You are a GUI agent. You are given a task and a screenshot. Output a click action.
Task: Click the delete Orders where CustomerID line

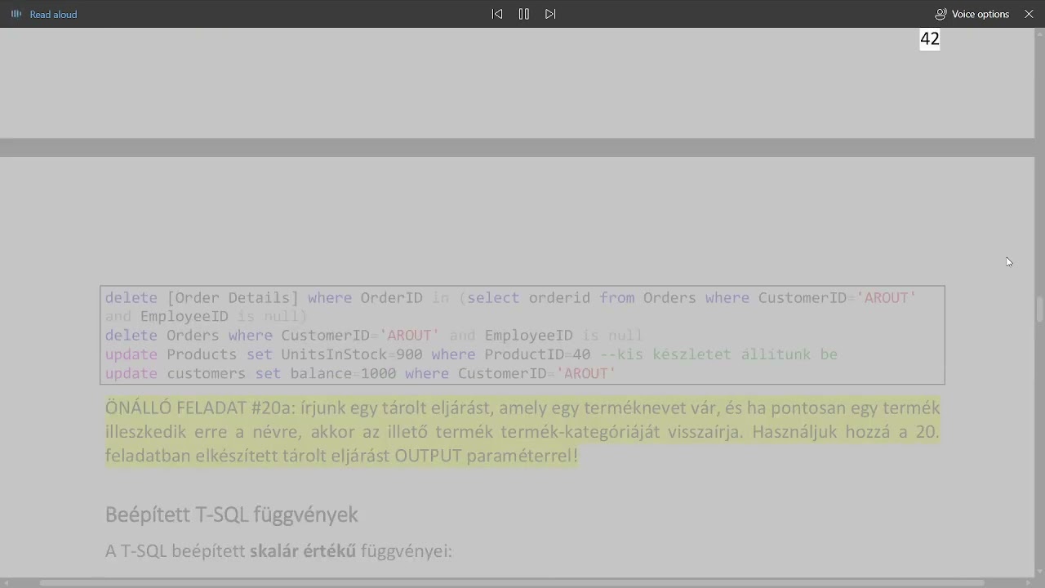374,336
